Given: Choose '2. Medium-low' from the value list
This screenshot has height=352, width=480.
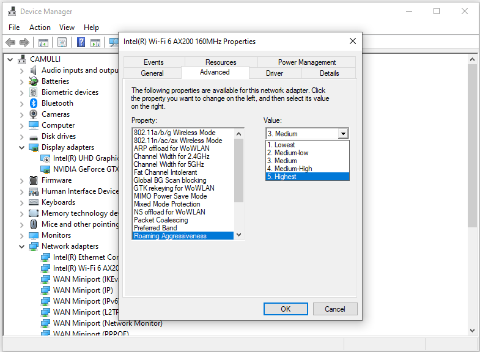Looking at the screenshot, I should coord(308,153).
